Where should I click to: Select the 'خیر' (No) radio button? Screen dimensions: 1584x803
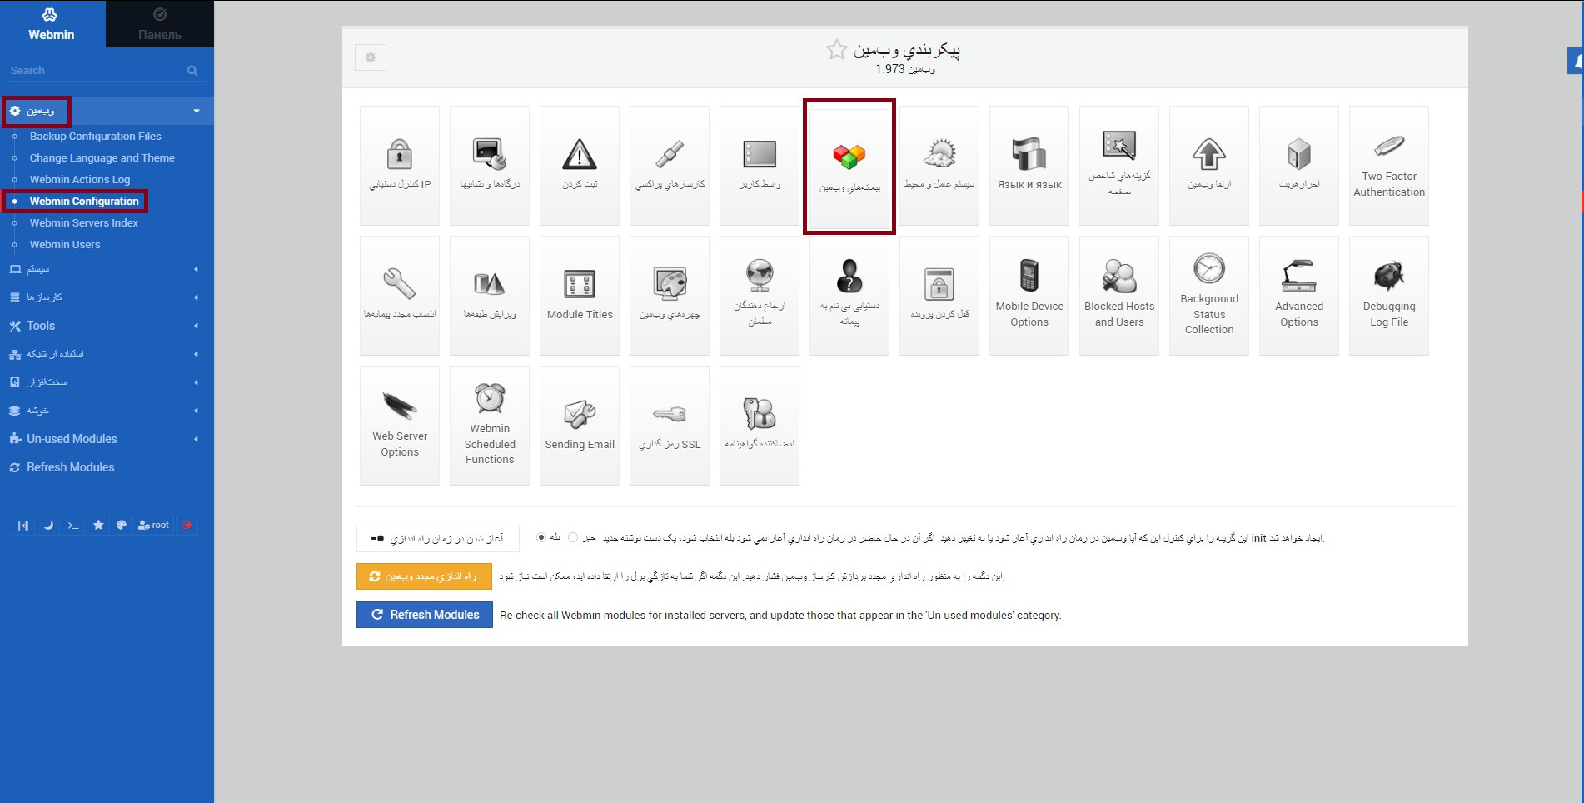click(x=573, y=537)
